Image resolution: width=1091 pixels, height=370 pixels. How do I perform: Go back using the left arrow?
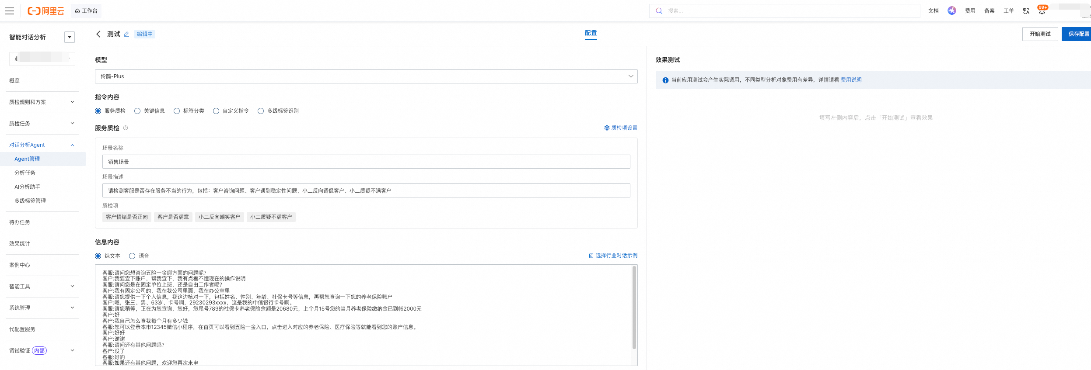tap(98, 34)
